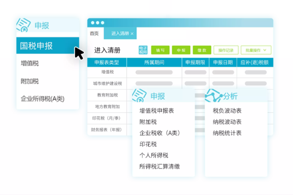This screenshot has height=195, width=293.
Task: Open 增值税 in the left menu
Action: coord(30,63)
